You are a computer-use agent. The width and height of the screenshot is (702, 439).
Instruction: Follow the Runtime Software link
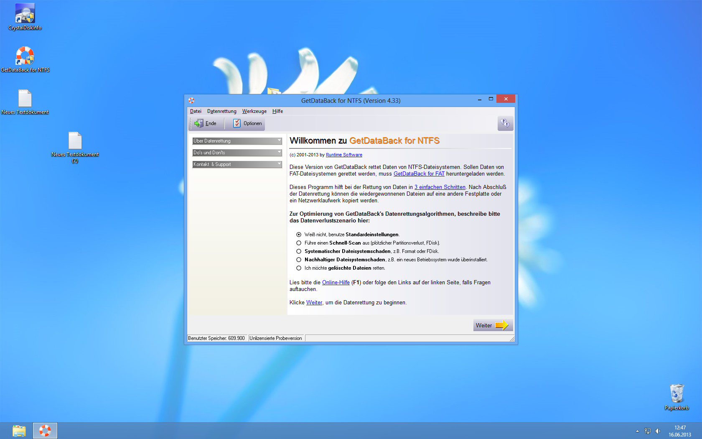(x=344, y=155)
